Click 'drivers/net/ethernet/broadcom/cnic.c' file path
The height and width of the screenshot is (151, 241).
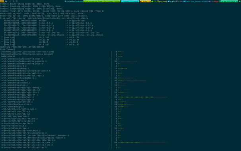(24, 133)
